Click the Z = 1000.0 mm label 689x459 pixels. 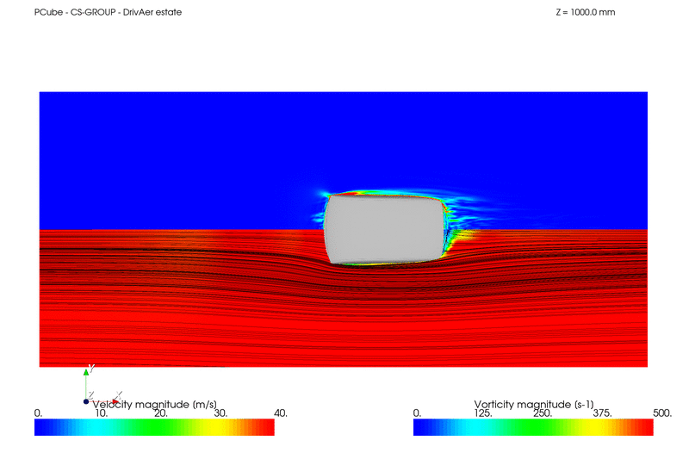click(x=586, y=12)
